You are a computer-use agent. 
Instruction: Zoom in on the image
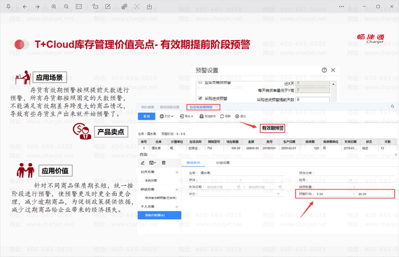point(54,7)
